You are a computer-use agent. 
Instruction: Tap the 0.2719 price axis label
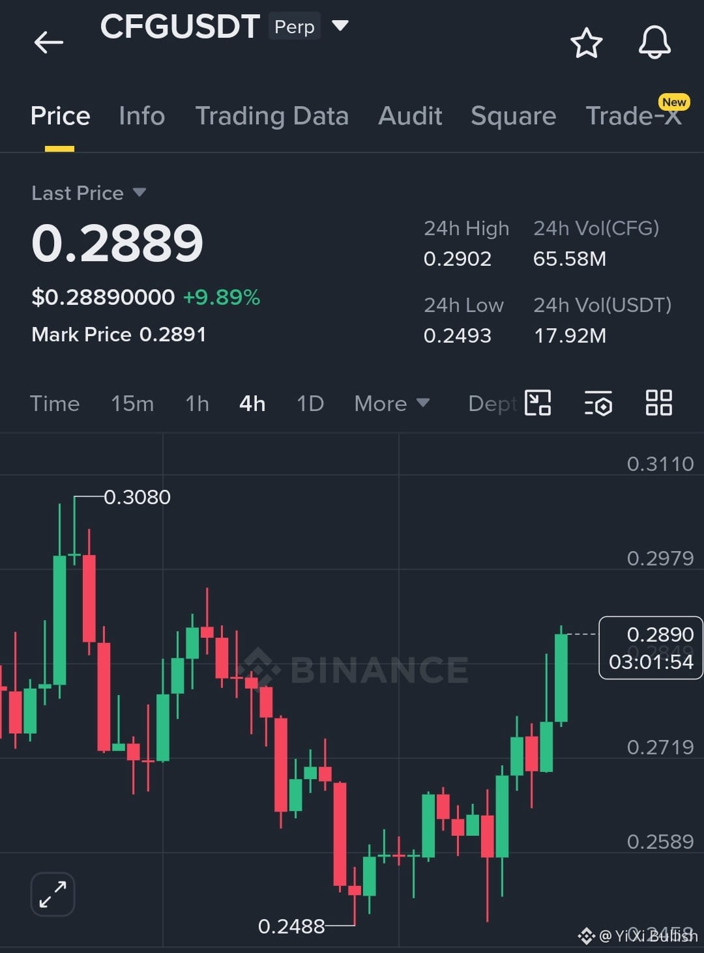[660, 747]
